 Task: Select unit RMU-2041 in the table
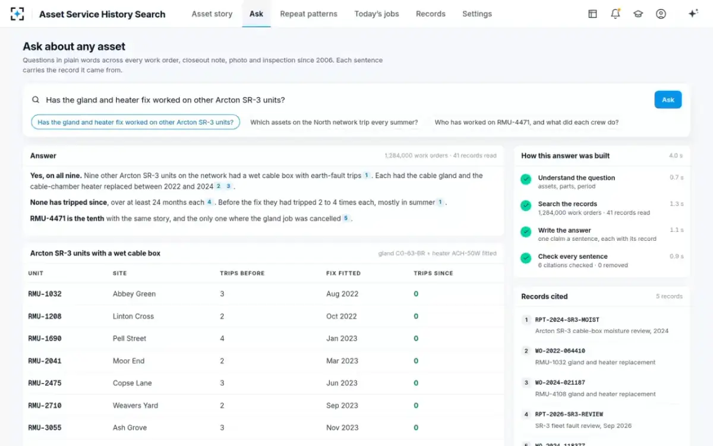click(45, 361)
